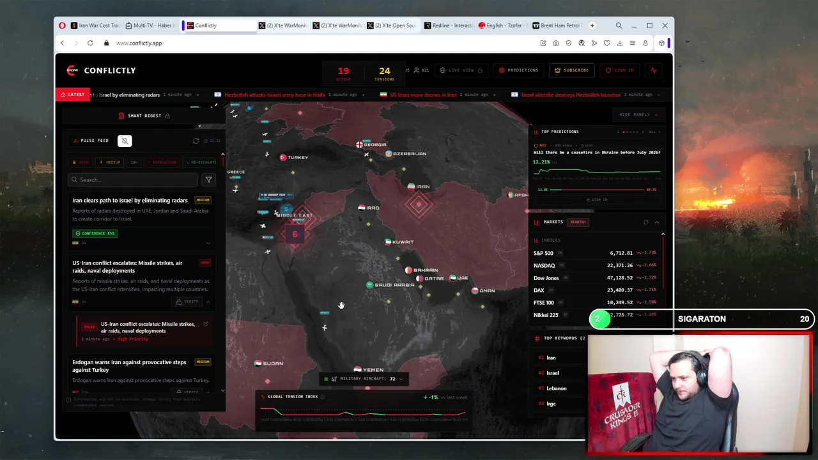Select the Dow Jones index row

click(595, 278)
